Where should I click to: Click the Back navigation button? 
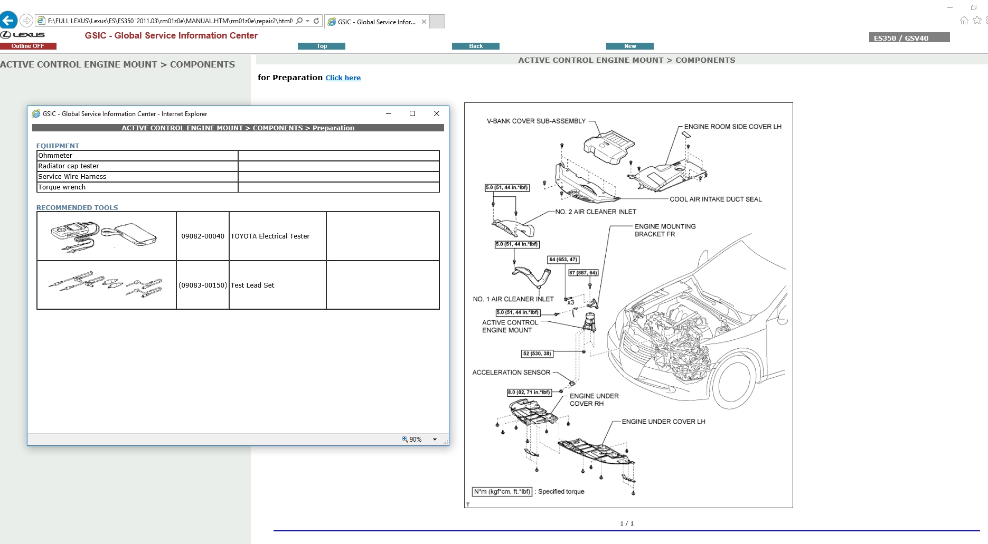click(476, 46)
